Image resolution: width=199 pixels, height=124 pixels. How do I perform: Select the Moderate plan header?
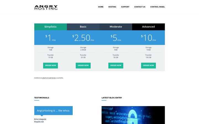click(x=116, y=27)
